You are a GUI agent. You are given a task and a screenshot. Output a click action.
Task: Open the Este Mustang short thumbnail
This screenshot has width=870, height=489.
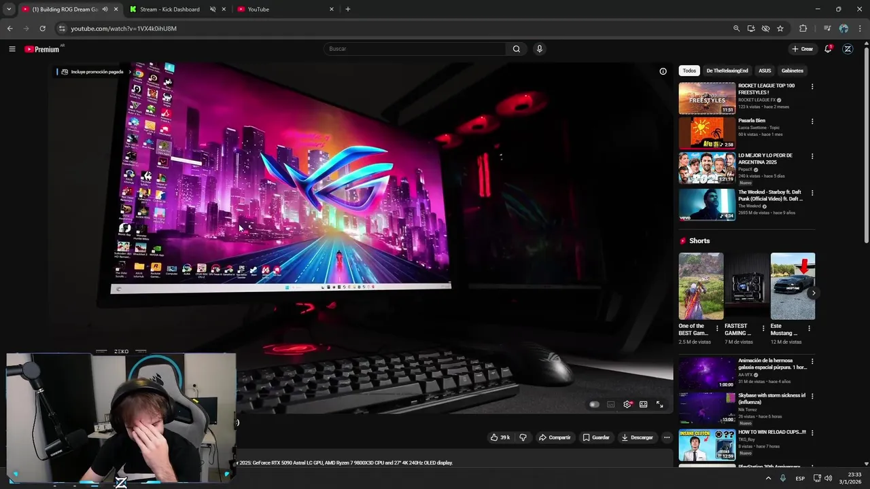[x=793, y=286]
